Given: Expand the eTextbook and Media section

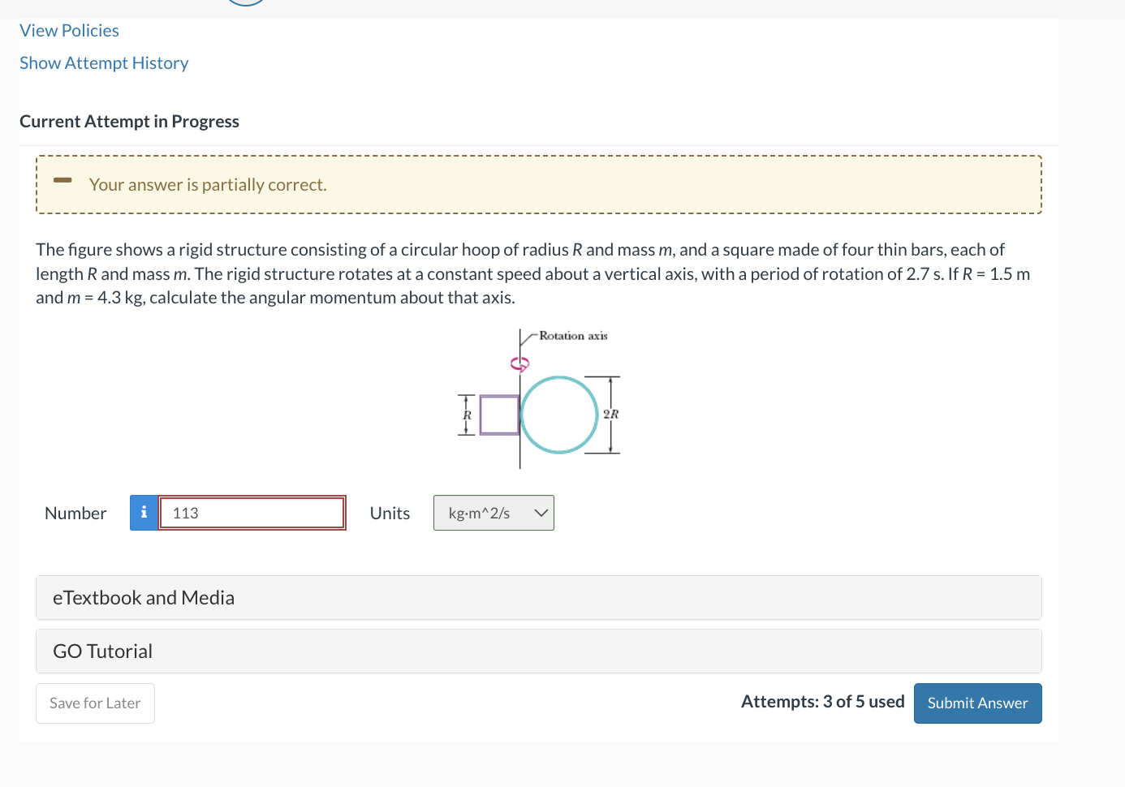Looking at the screenshot, I should click(x=539, y=597).
